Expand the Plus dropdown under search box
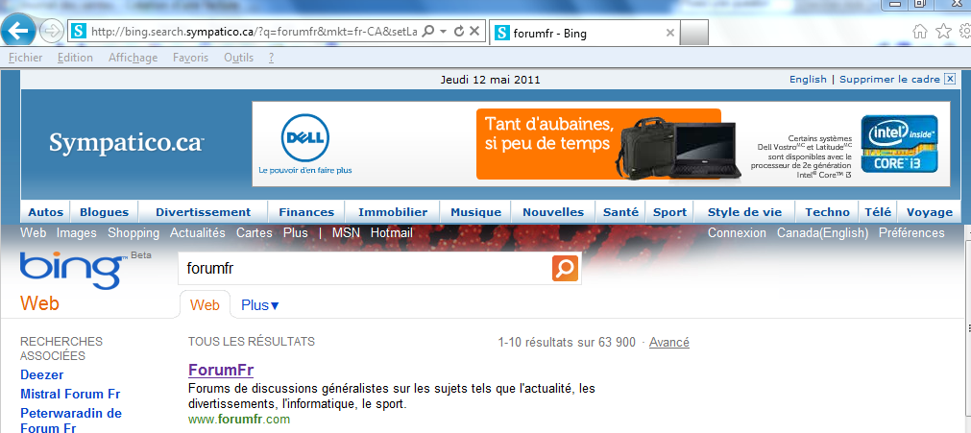 [x=260, y=305]
